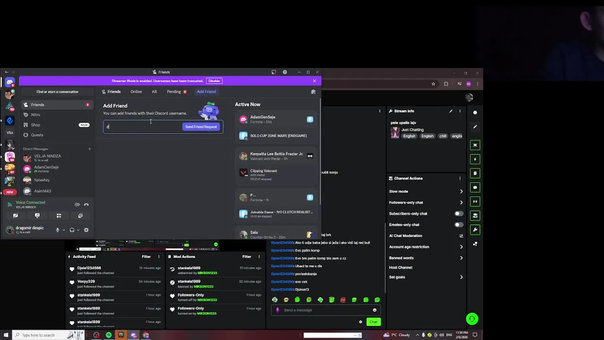The height and width of the screenshot is (340, 604).
Task: Expand Banned words settings
Action: point(426,258)
